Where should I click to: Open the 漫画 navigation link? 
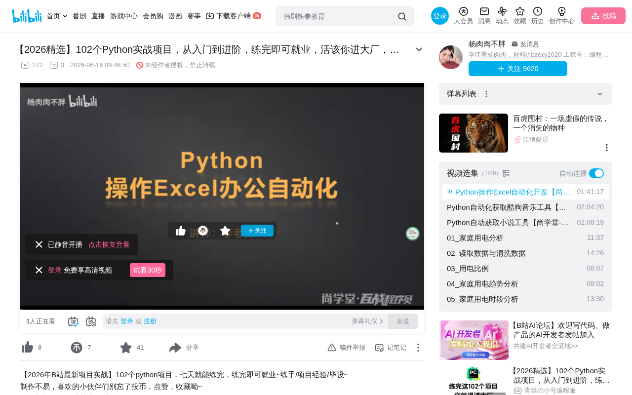(175, 16)
